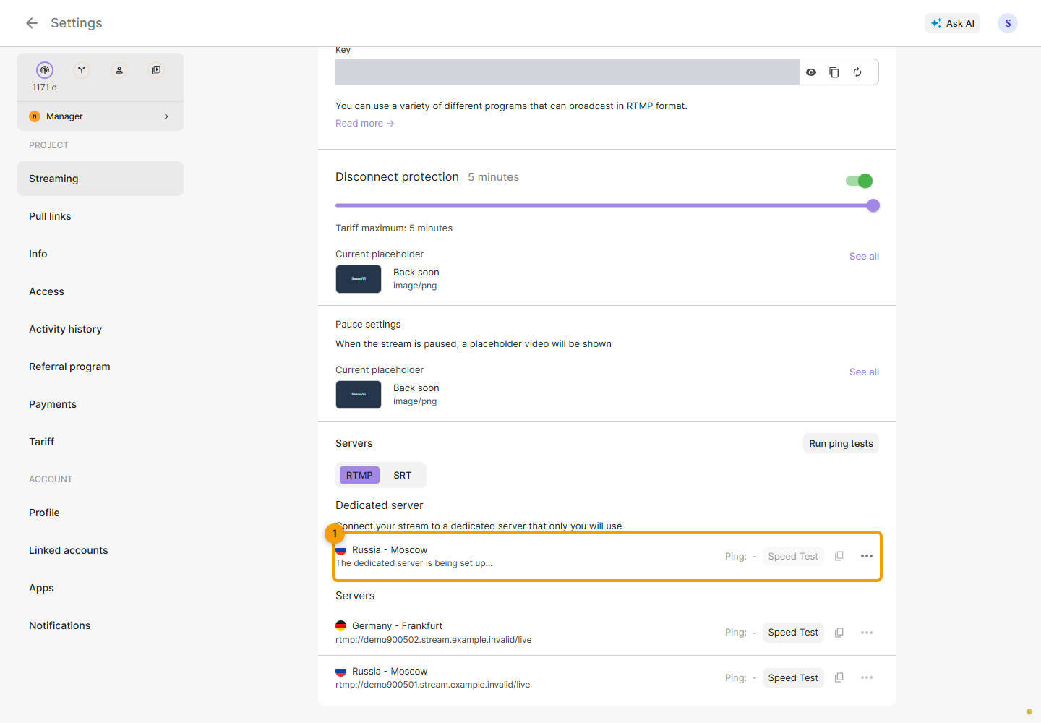
Task: Open Notifications settings
Action: pyautogui.click(x=100, y=625)
